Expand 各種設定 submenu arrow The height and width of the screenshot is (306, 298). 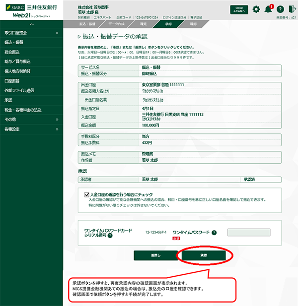(x=57, y=129)
